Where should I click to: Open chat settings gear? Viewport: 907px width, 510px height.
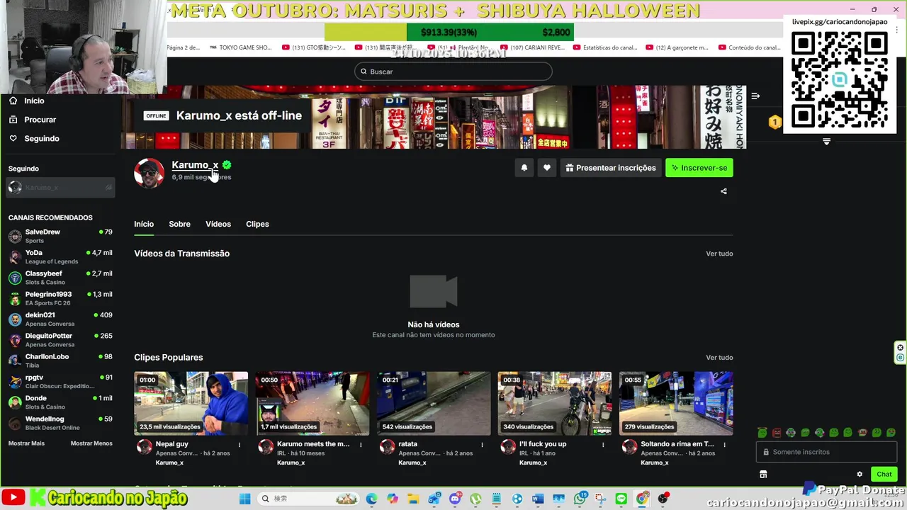coord(860,474)
